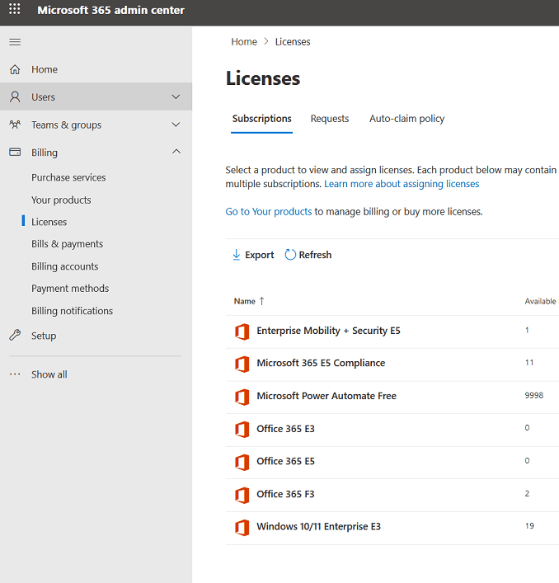Viewport: 559px width, 583px height.
Task: Click the Billing card icon
Action: coord(15,152)
